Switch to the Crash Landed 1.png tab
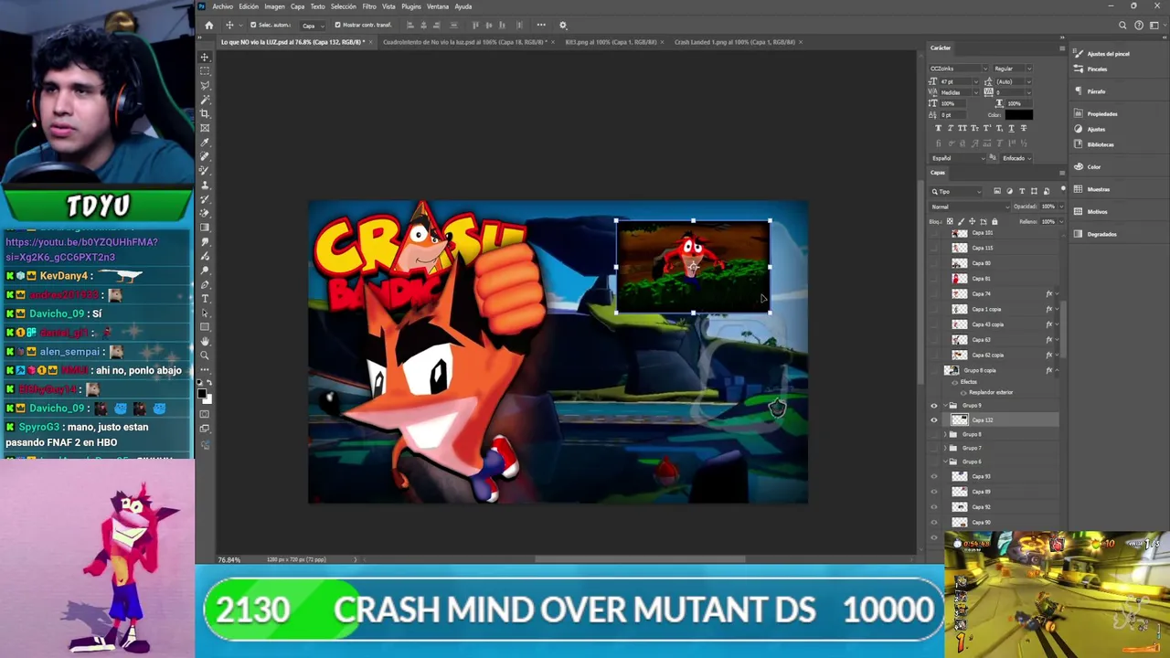 (x=734, y=42)
